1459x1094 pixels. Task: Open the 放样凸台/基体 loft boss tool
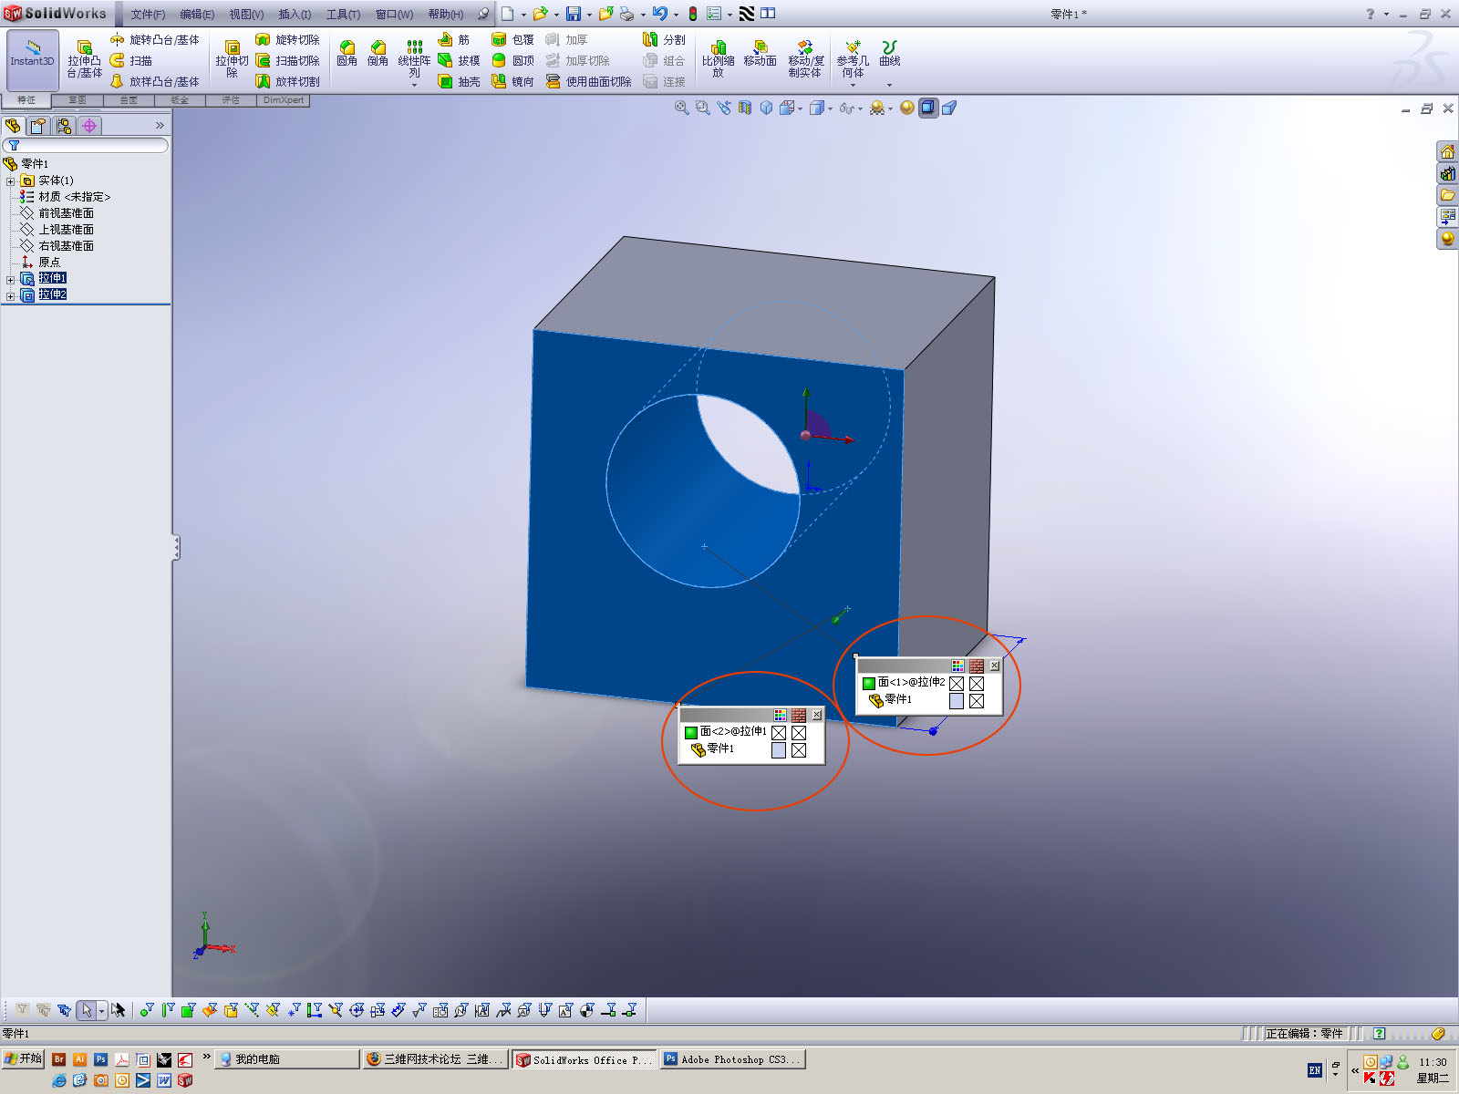(x=154, y=82)
